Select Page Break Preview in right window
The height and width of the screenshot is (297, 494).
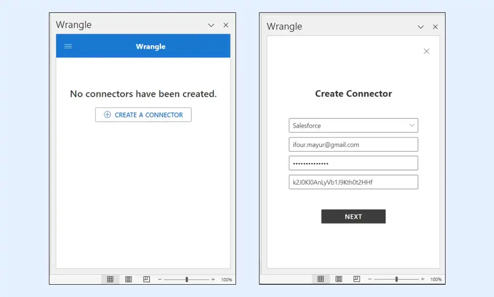[x=357, y=279]
